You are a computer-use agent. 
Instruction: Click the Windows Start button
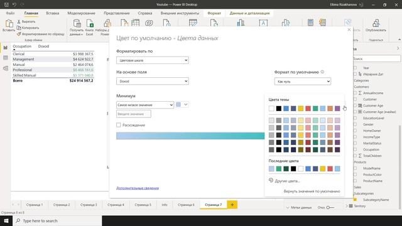6,220
